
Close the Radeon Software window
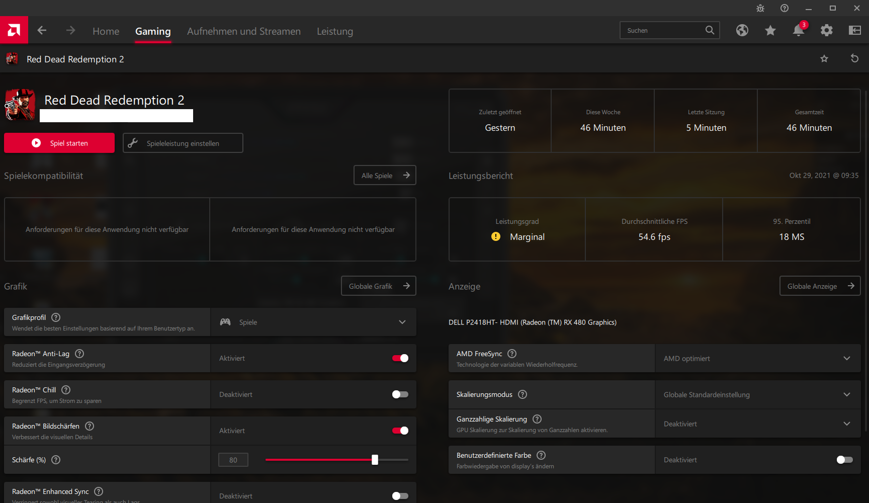tap(857, 8)
